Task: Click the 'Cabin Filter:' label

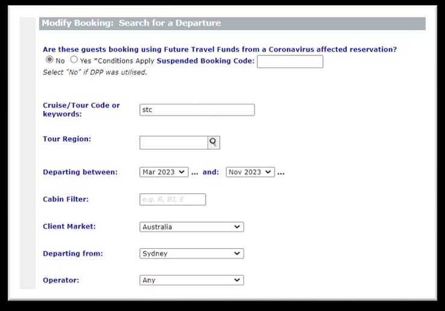Action: click(66, 199)
